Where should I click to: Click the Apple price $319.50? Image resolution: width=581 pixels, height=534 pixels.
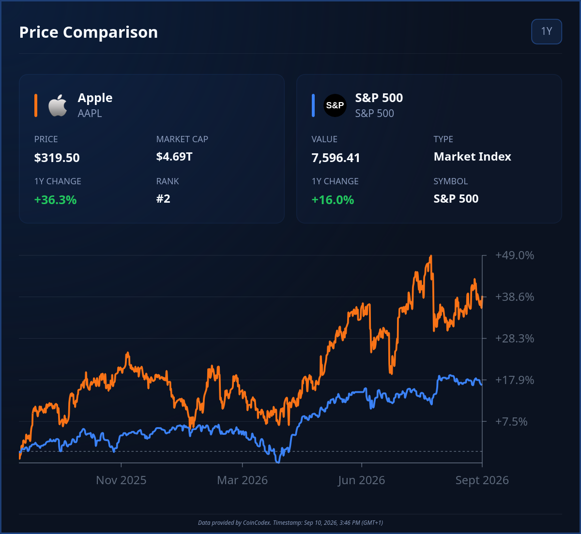point(57,158)
